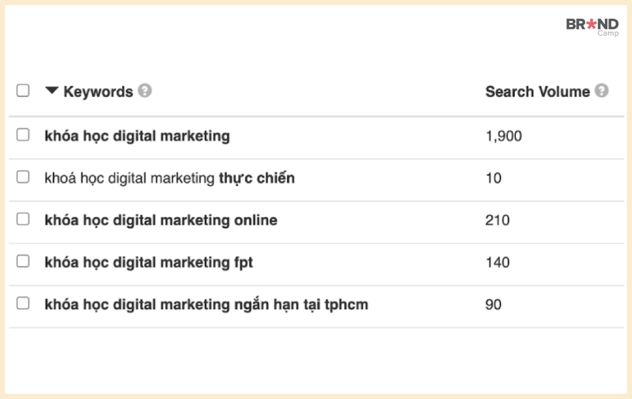The width and height of the screenshot is (632, 399).
Task: Toggle the select-all checkbox in header
Action: (x=23, y=91)
